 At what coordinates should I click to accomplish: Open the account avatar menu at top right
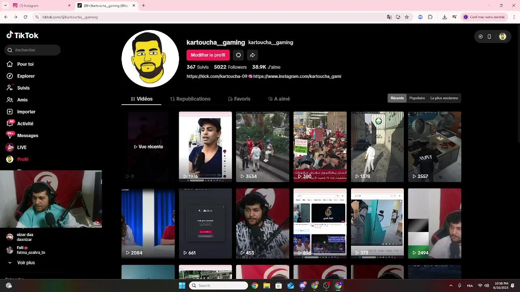coord(503,36)
